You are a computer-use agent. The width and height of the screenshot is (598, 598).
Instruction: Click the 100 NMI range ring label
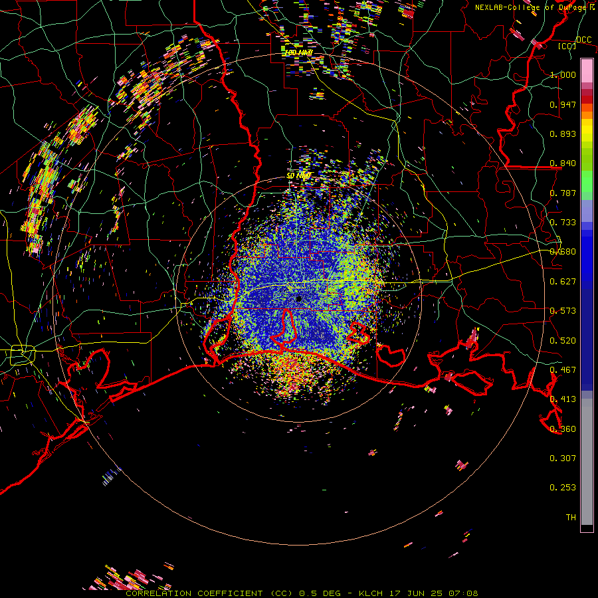click(x=298, y=52)
